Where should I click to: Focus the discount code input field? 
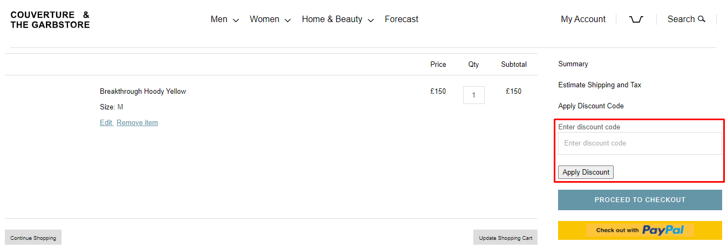(x=640, y=143)
